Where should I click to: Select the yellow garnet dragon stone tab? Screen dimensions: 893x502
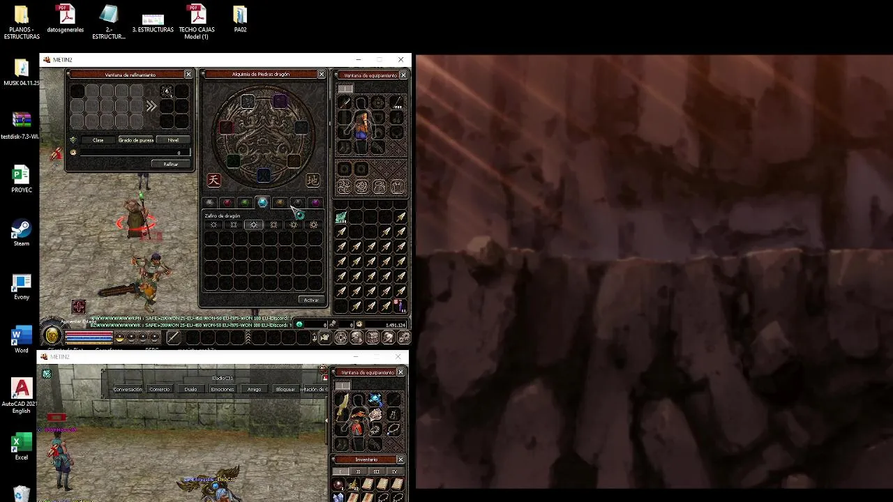[280, 203]
